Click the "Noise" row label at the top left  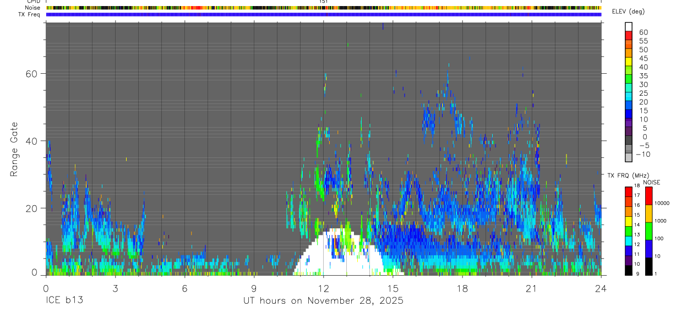(x=32, y=8)
